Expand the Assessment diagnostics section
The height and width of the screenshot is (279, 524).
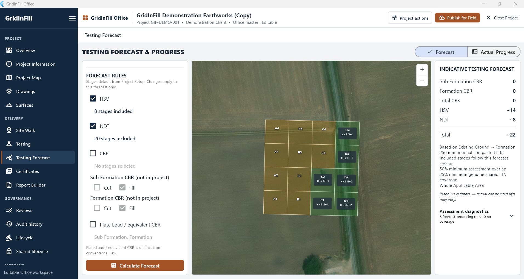pos(511,216)
